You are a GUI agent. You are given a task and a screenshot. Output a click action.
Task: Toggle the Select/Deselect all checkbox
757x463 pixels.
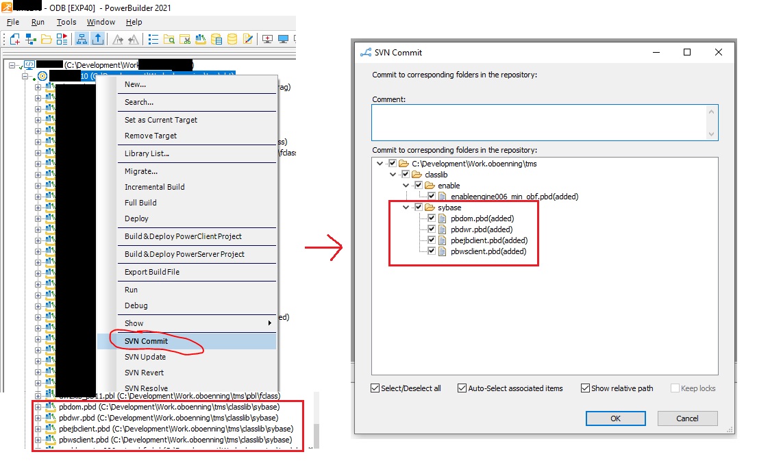point(375,388)
